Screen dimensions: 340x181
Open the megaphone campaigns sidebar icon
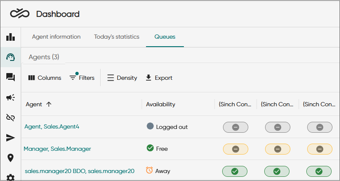(11, 98)
